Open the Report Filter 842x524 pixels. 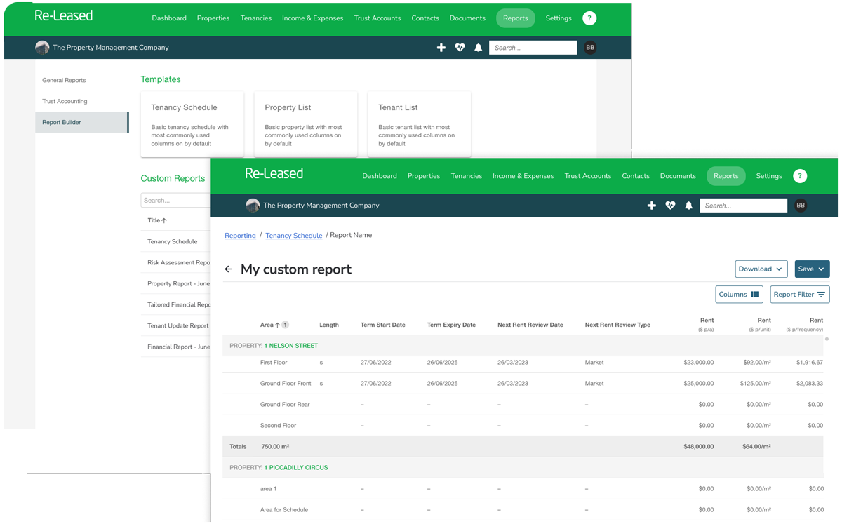[x=800, y=295]
